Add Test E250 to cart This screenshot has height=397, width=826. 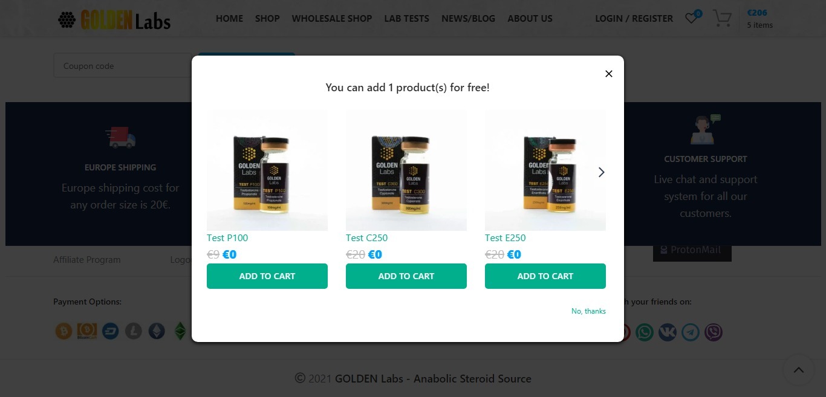pyautogui.click(x=545, y=276)
